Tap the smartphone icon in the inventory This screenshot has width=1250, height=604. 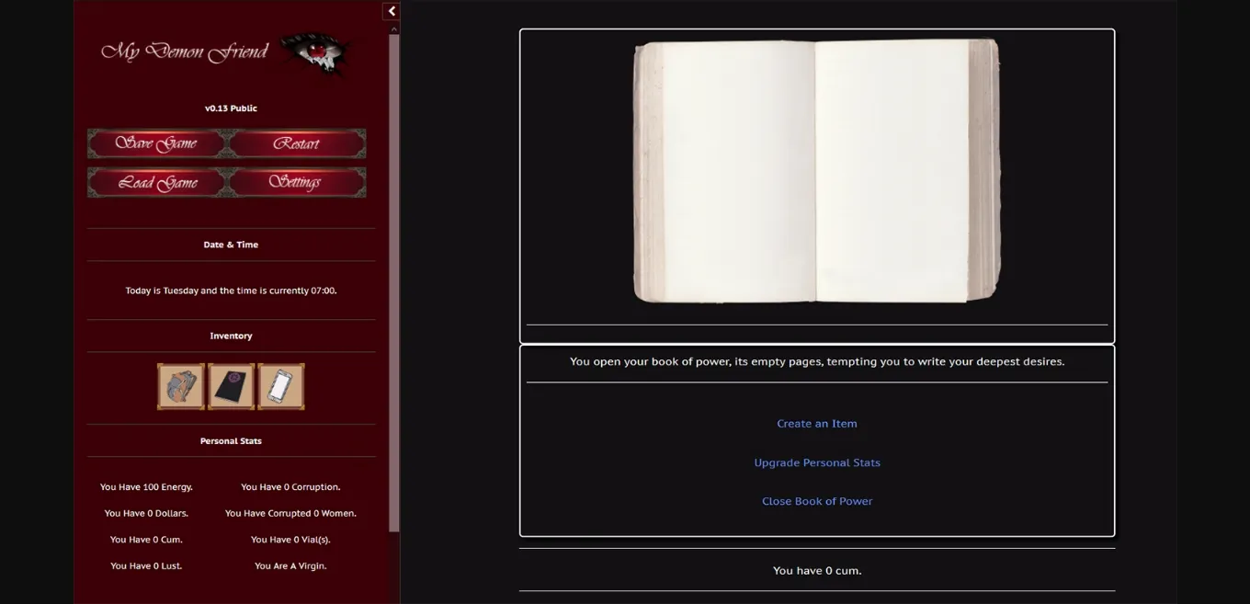(280, 385)
